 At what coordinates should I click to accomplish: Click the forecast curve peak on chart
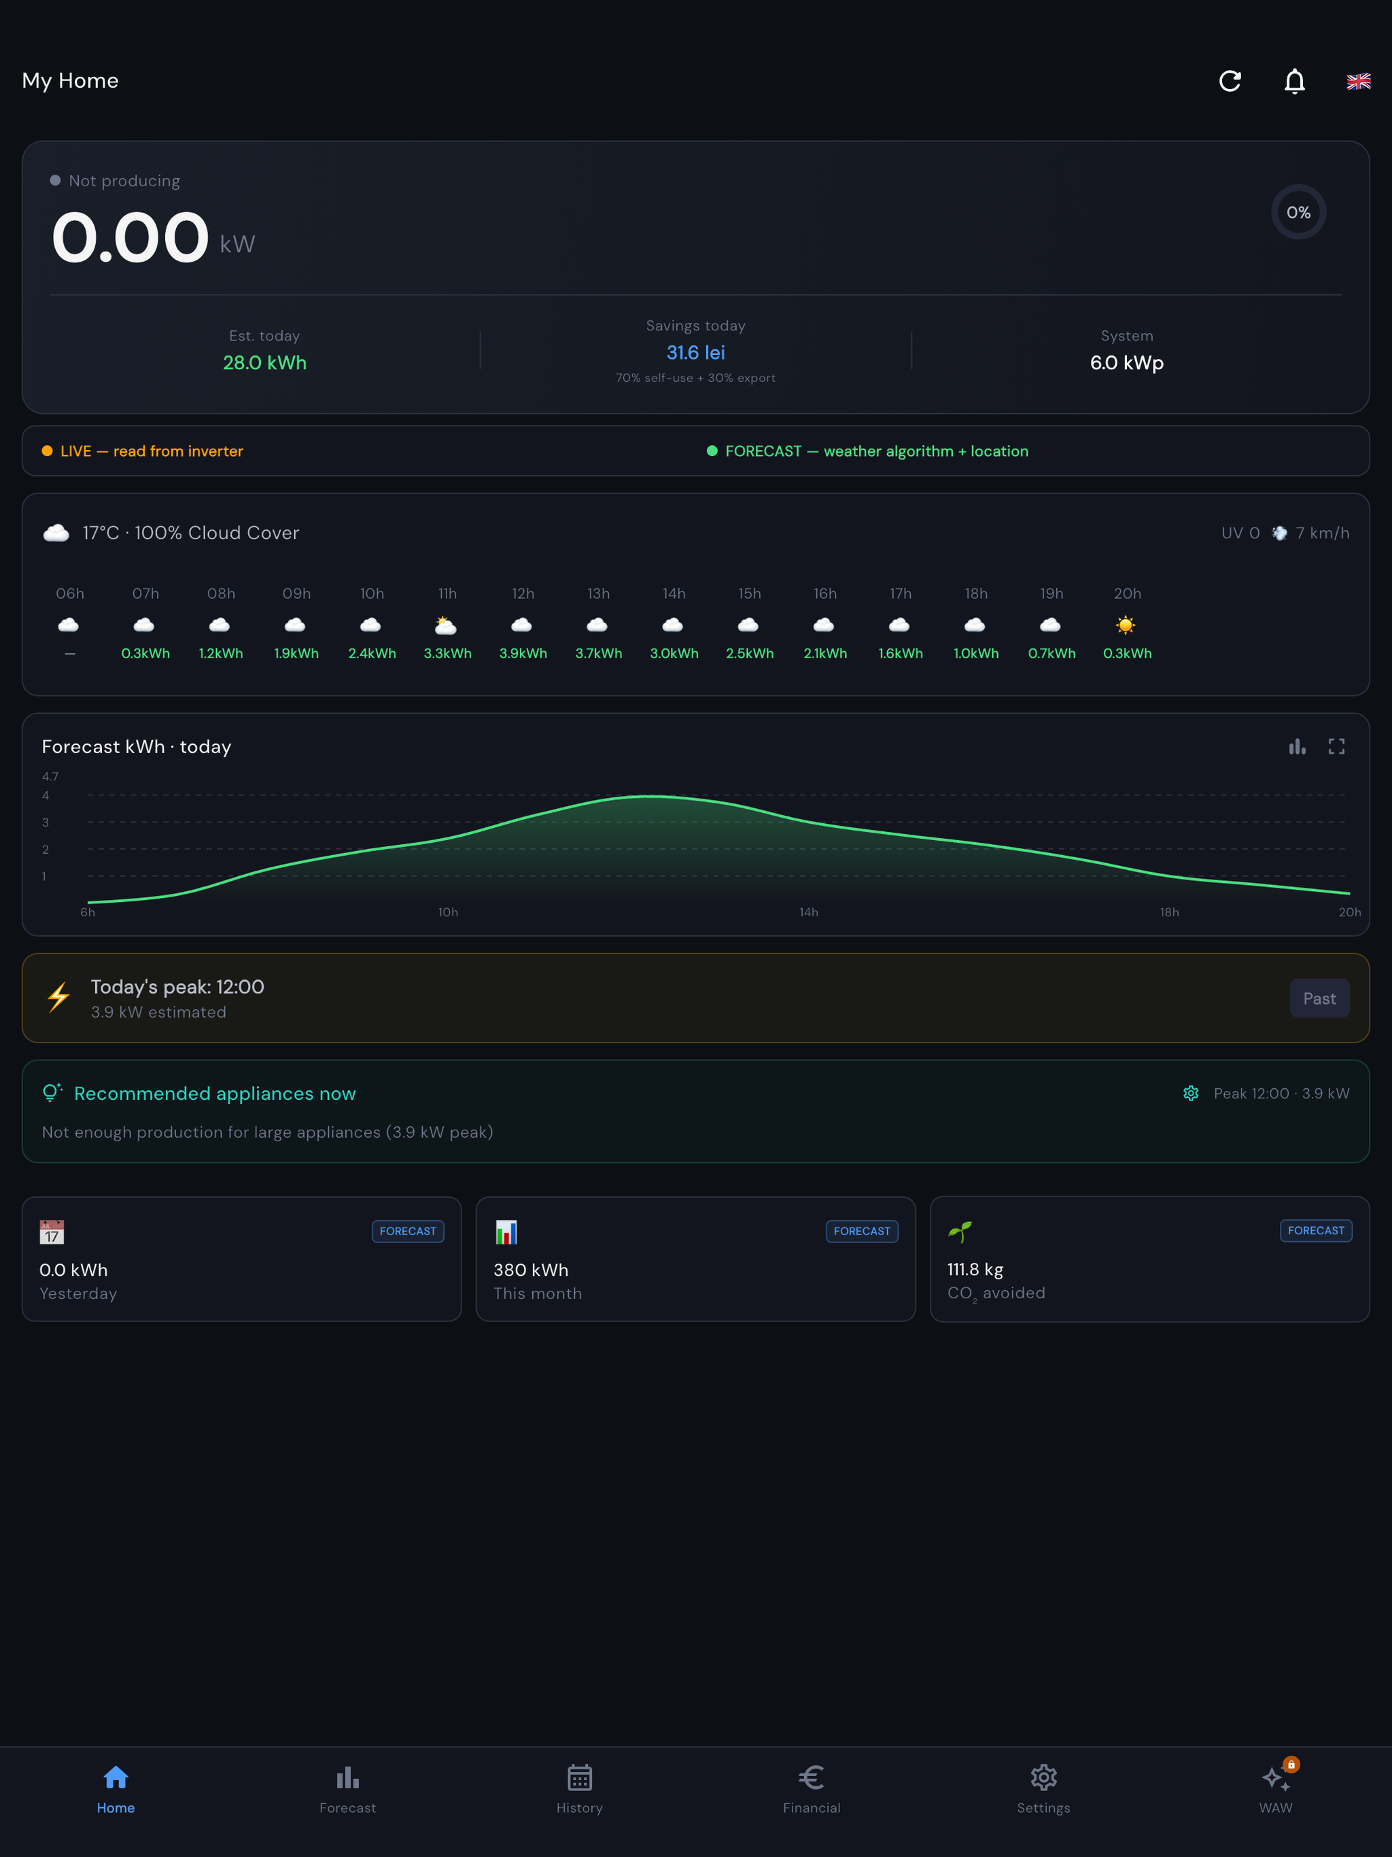point(649,796)
